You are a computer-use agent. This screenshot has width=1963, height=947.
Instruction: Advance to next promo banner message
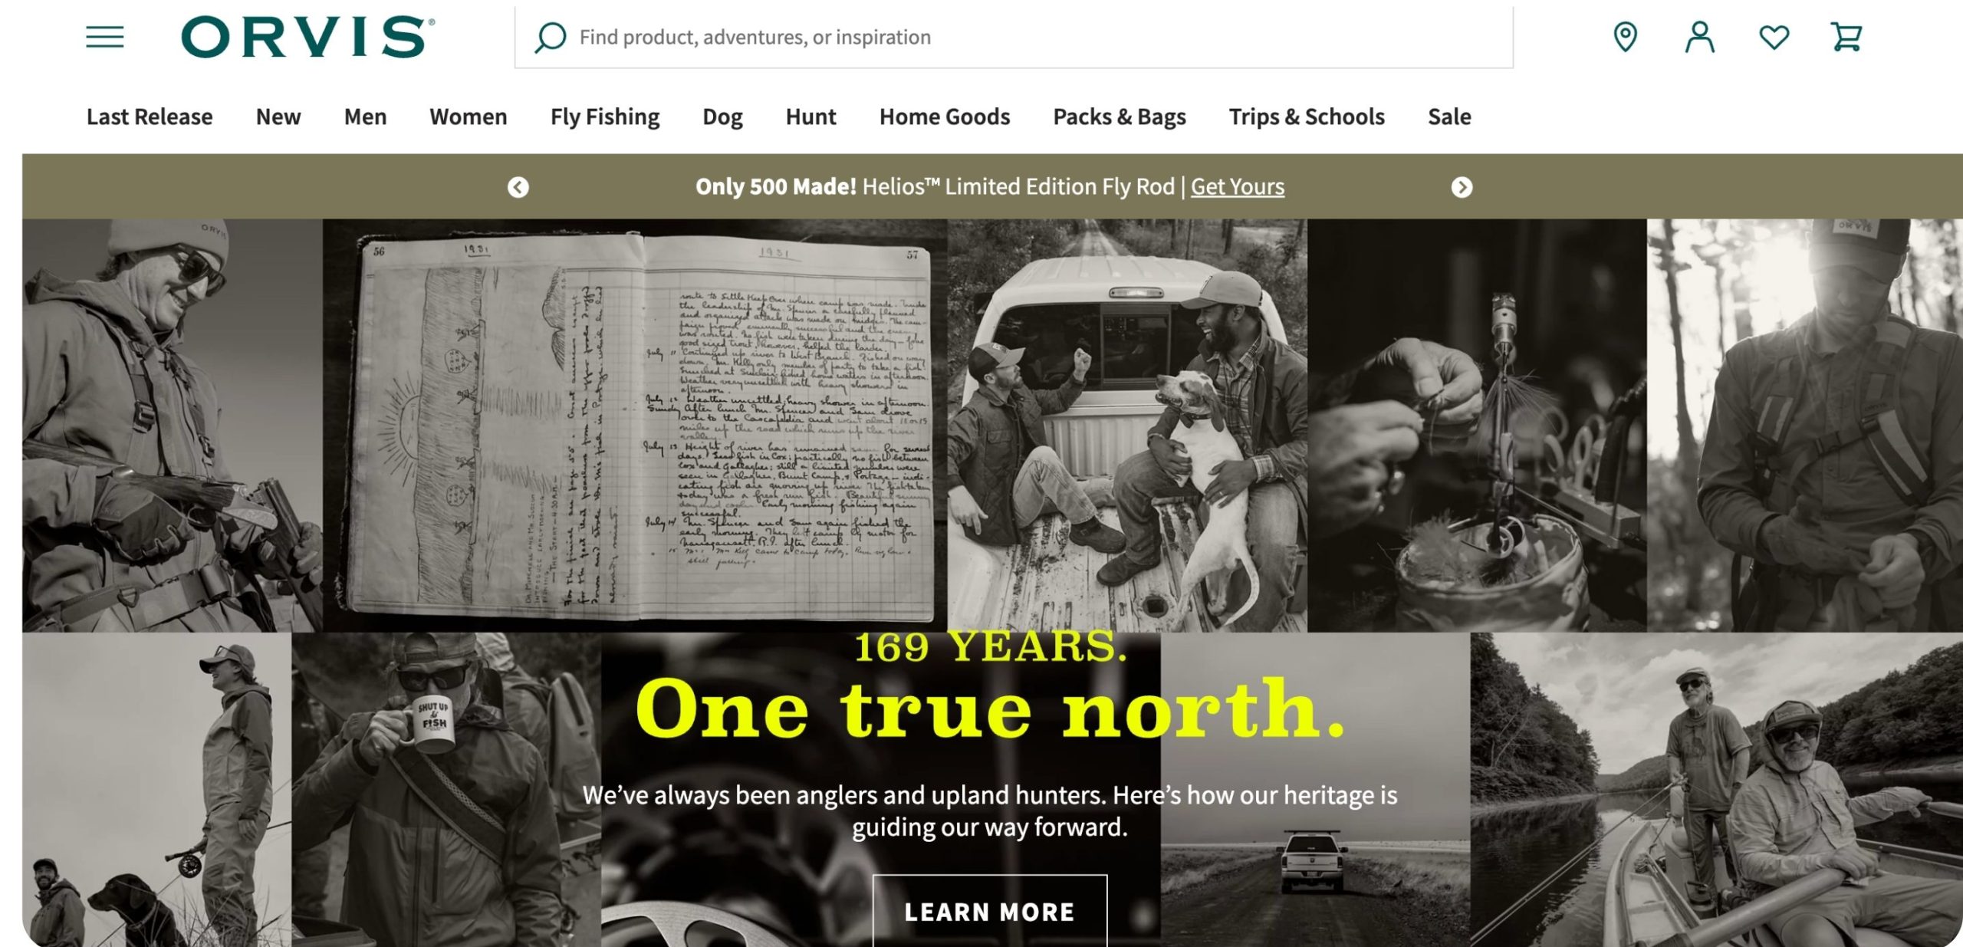[1462, 187]
